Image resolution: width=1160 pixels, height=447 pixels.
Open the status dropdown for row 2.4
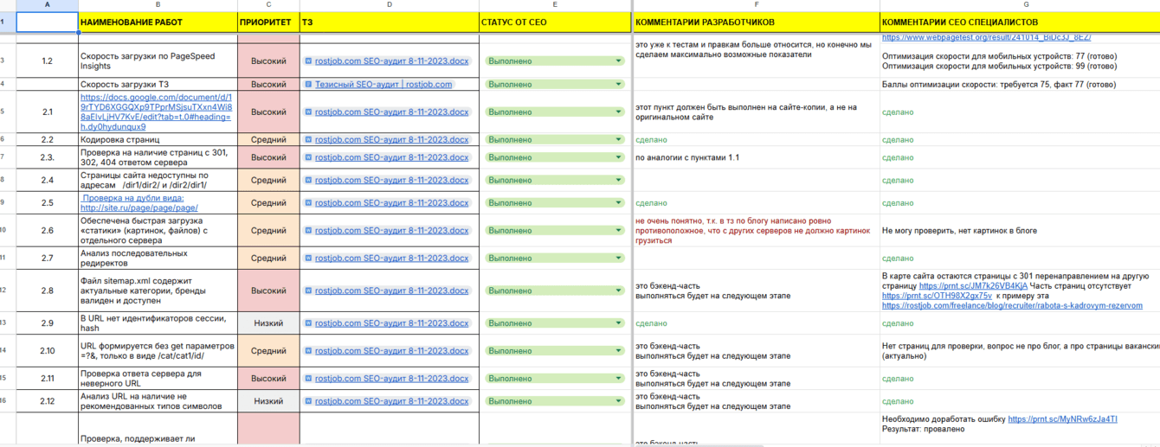click(619, 181)
